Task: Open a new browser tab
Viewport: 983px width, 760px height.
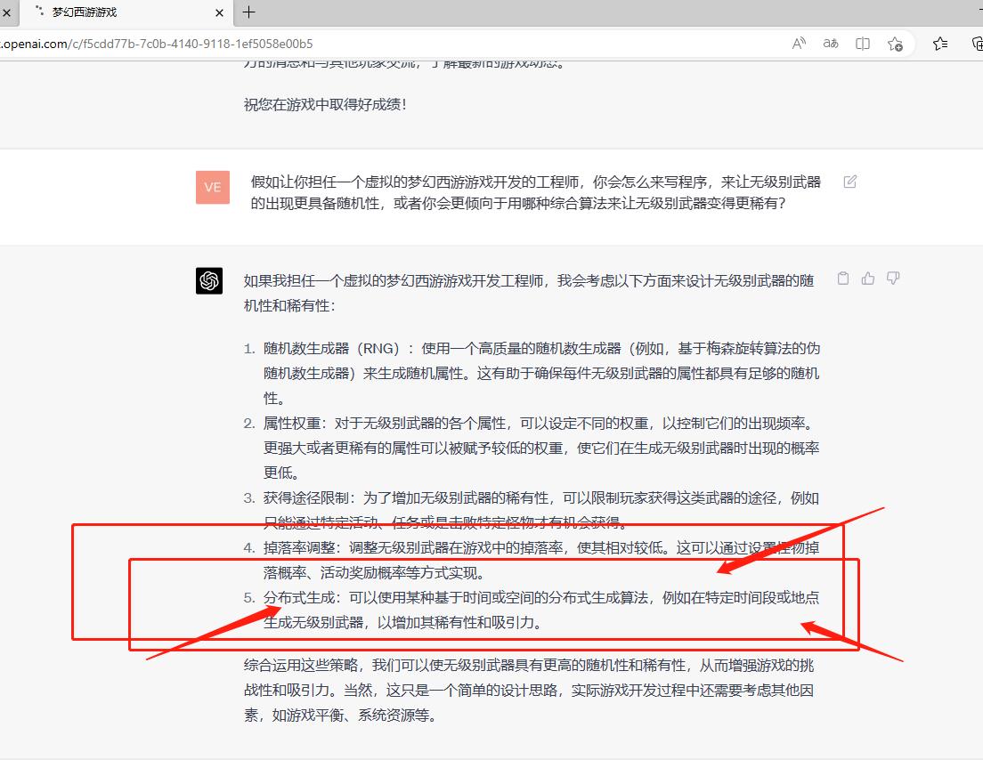Action: pos(248,12)
